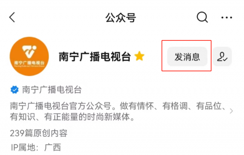This screenshot has height=155, width=244.
Task: Tap the description line 有知识、有正能量的时尚新媒体
Action: click(x=72, y=117)
